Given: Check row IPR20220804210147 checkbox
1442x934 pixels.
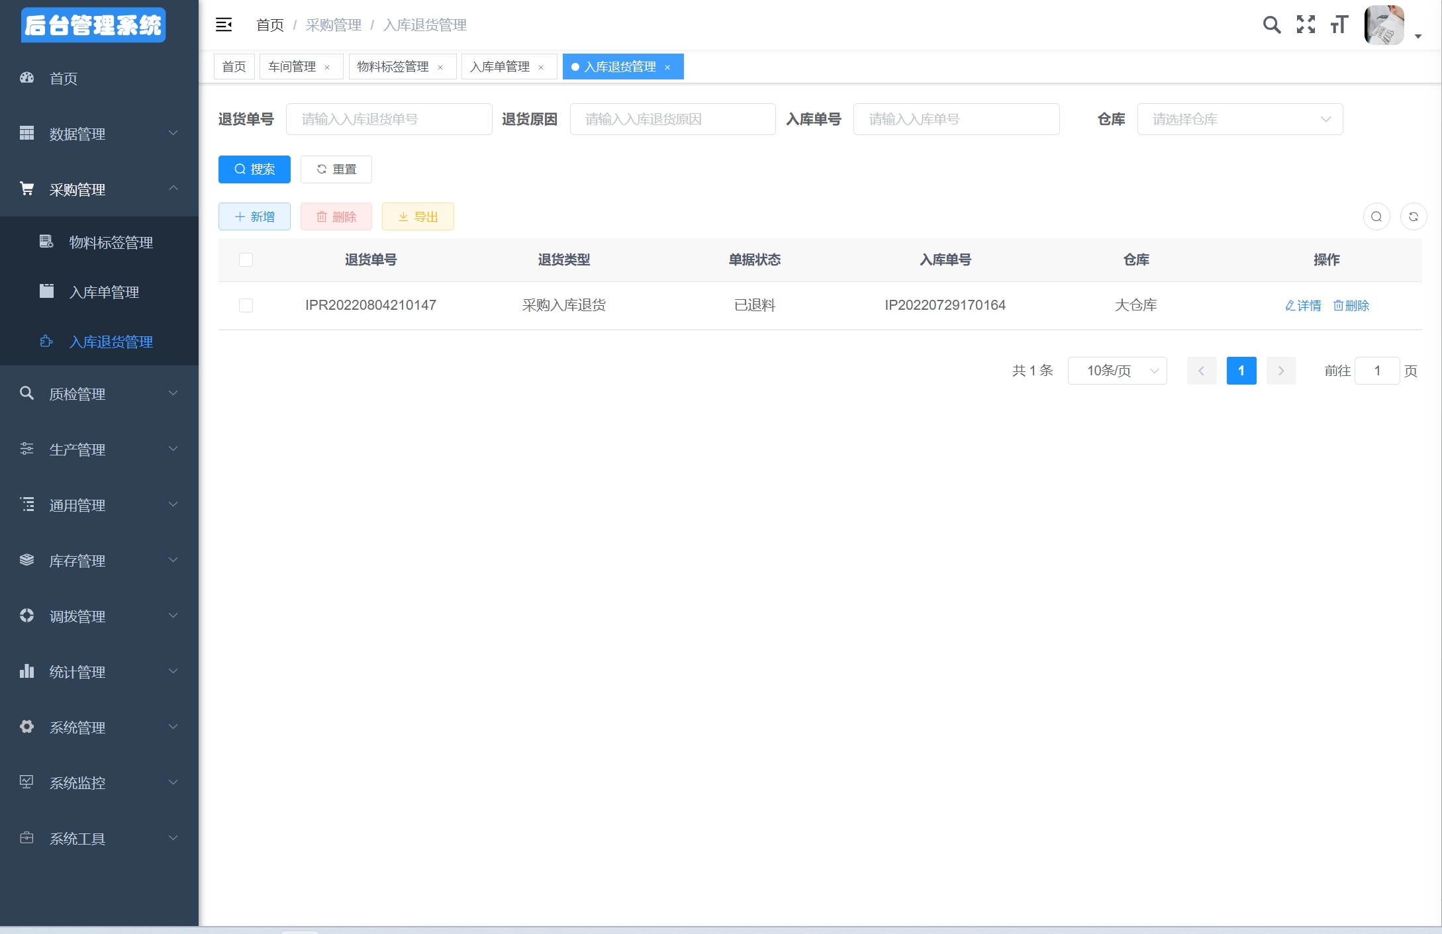Looking at the screenshot, I should click(246, 305).
